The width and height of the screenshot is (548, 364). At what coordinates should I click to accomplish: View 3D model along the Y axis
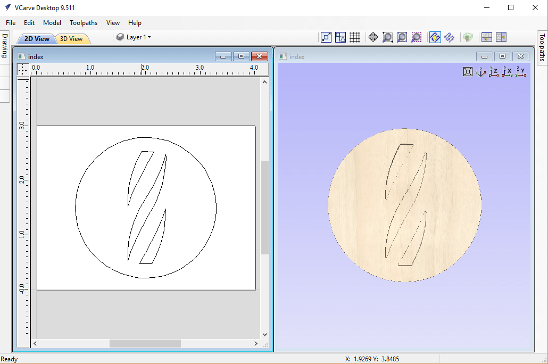(x=521, y=72)
